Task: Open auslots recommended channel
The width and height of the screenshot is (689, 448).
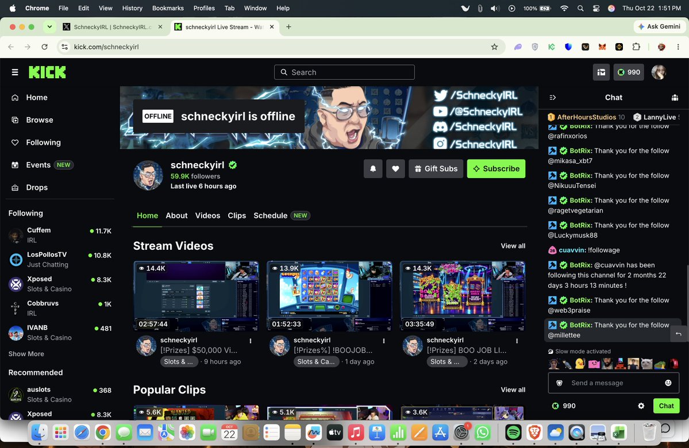Action: [x=60, y=395]
